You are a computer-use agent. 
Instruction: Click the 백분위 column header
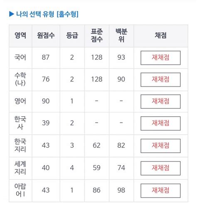pos(121,35)
